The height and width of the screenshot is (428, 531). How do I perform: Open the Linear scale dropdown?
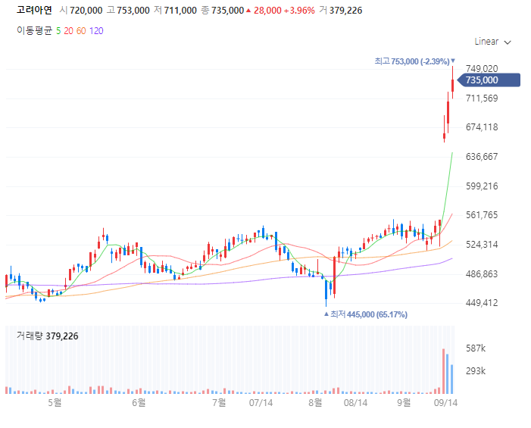(x=492, y=42)
